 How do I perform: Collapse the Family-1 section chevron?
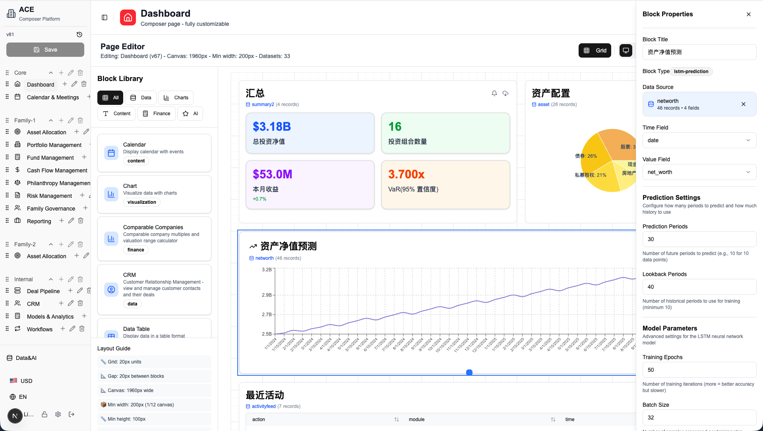[51, 120]
